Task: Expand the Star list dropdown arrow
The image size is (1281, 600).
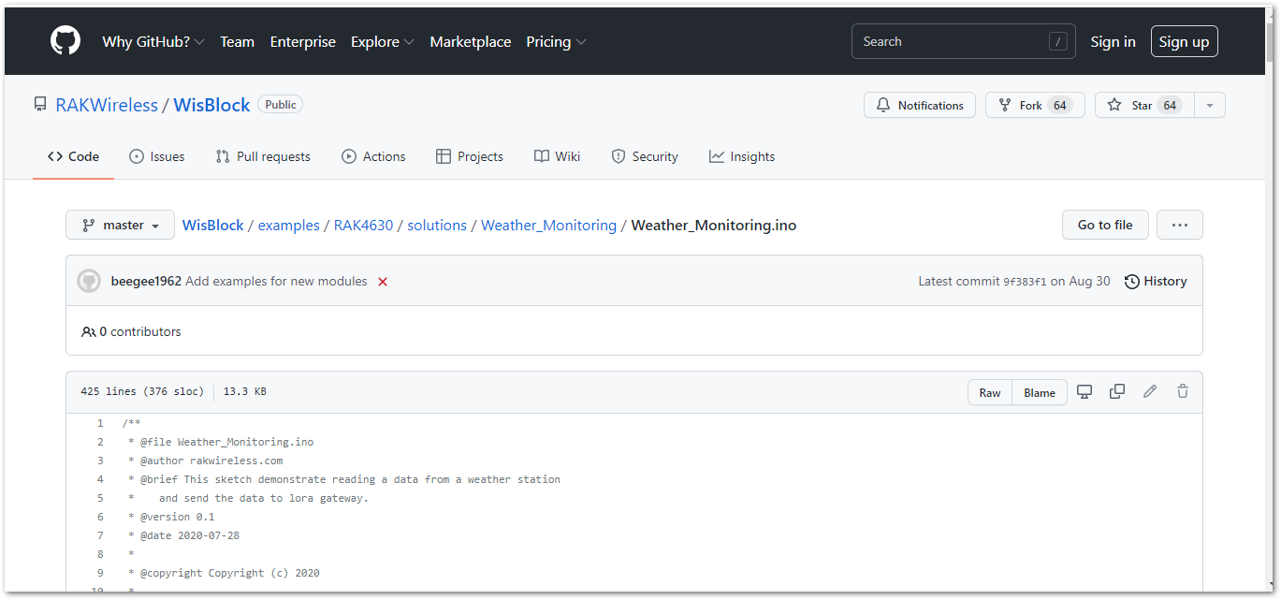Action: (x=1210, y=105)
